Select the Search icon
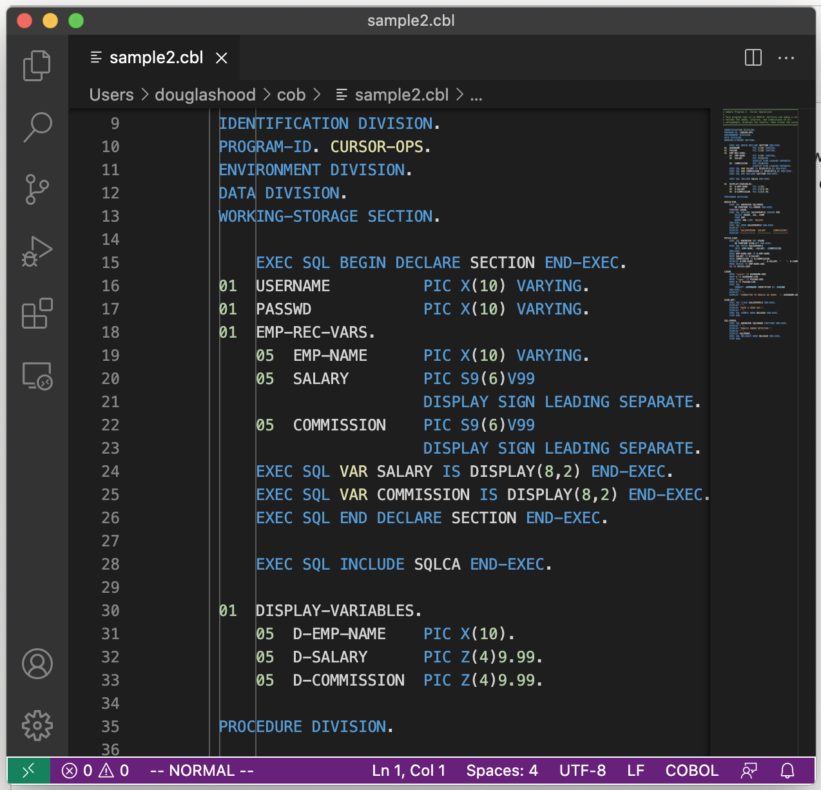This screenshot has width=821, height=790. point(37,127)
